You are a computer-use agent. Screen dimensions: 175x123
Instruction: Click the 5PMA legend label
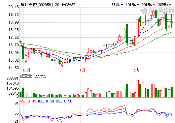tap(115, 5)
